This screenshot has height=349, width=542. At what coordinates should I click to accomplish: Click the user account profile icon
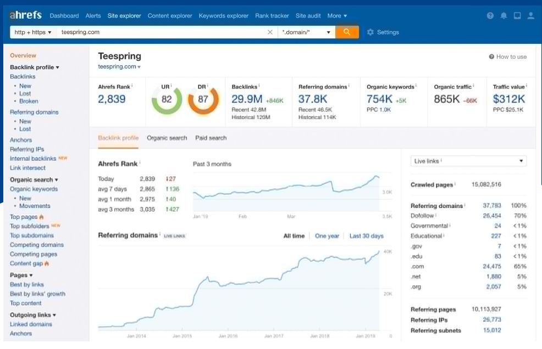530,16
